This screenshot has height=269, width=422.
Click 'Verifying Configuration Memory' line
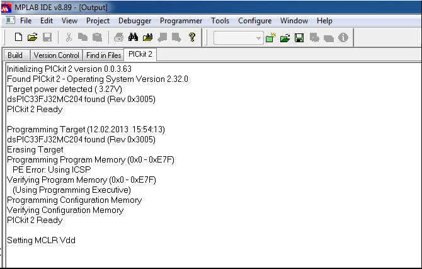click(x=65, y=210)
